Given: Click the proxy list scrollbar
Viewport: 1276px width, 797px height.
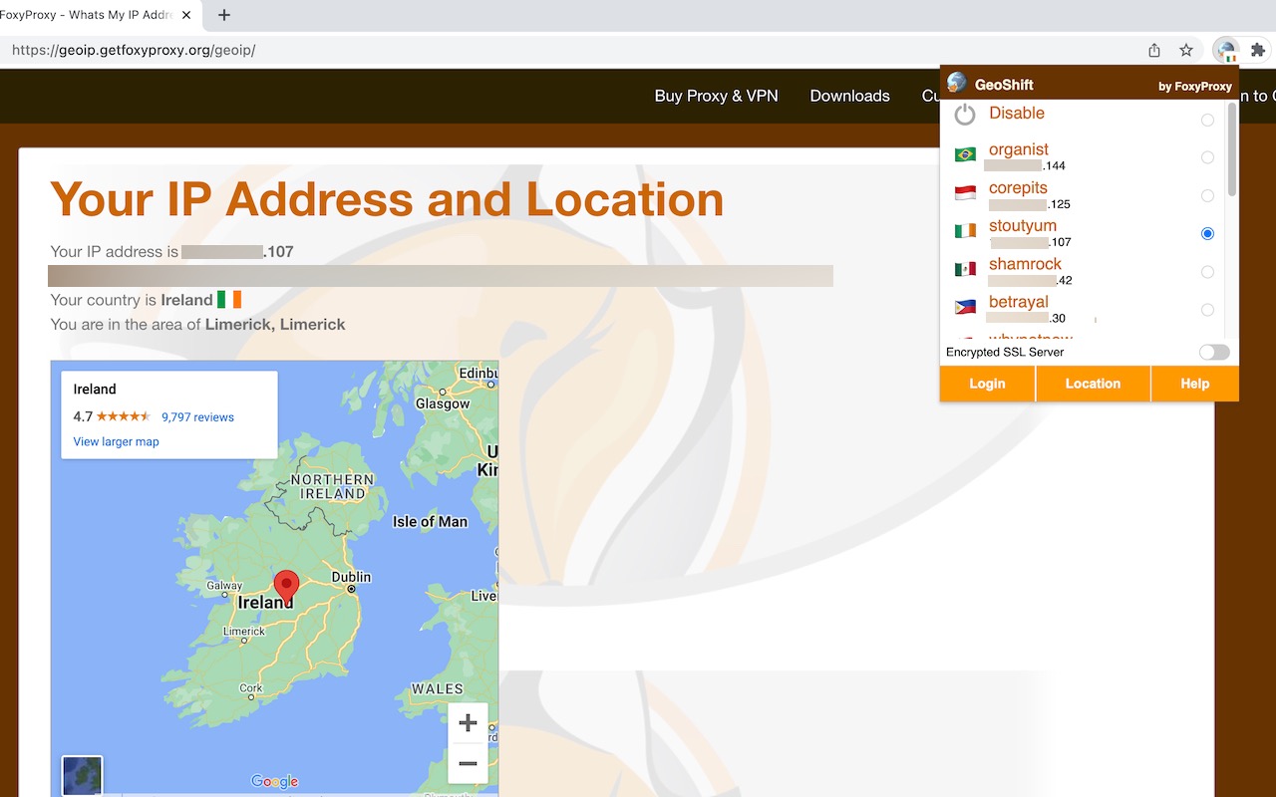Looking at the screenshot, I should [1232, 149].
